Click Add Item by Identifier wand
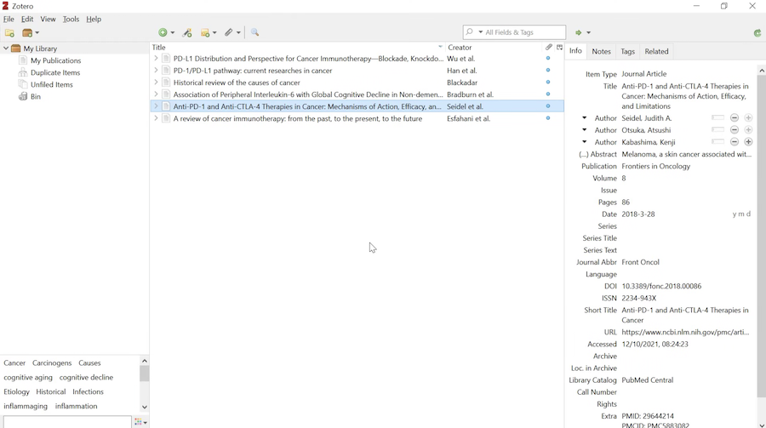The width and height of the screenshot is (766, 428). click(188, 33)
